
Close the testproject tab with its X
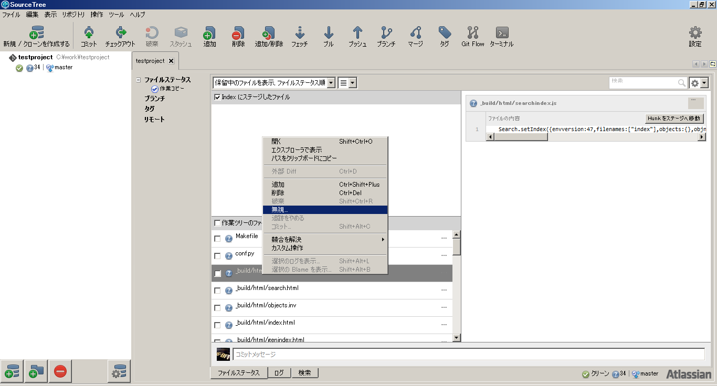coord(171,61)
